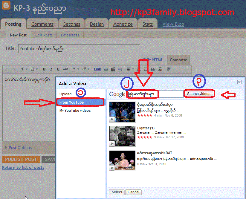Screen dimensions: 246x199
Task: Select My YouTube videos option
Action: pos(75,110)
